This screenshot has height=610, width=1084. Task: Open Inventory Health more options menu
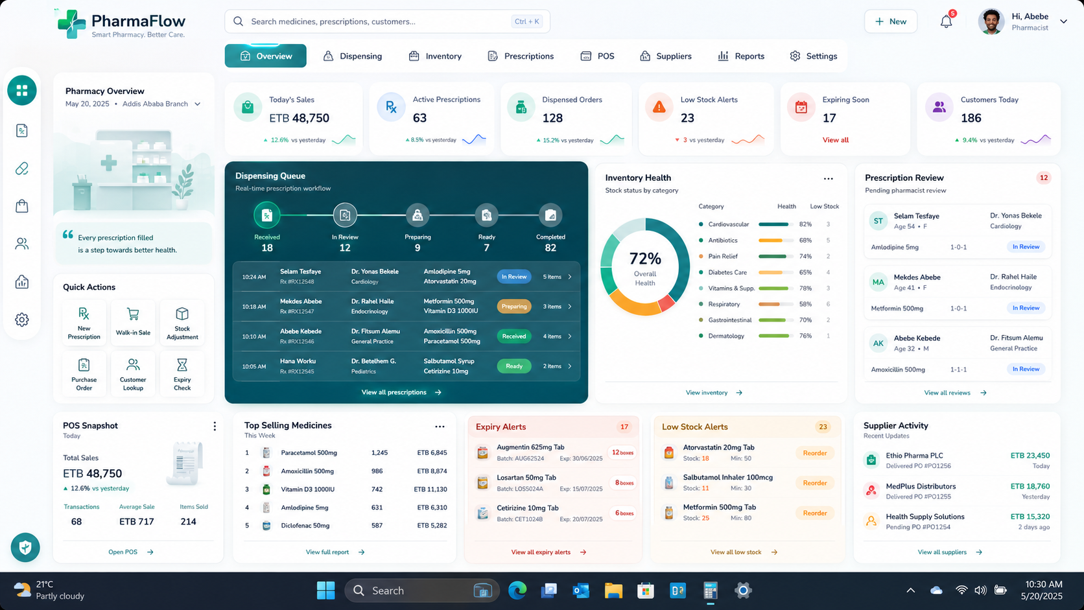[828, 178]
